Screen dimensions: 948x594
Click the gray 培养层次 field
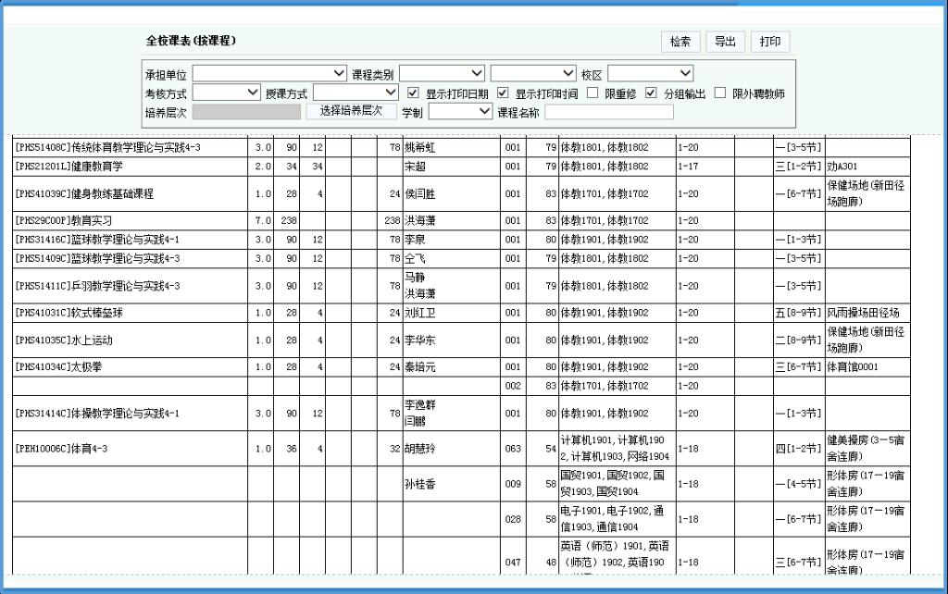coord(247,111)
